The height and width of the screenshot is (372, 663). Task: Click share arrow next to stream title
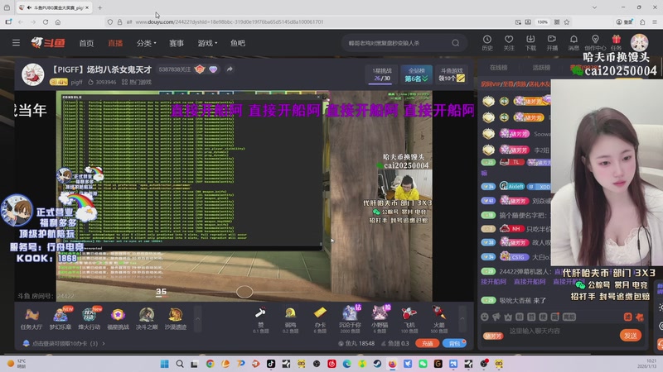[x=230, y=69]
